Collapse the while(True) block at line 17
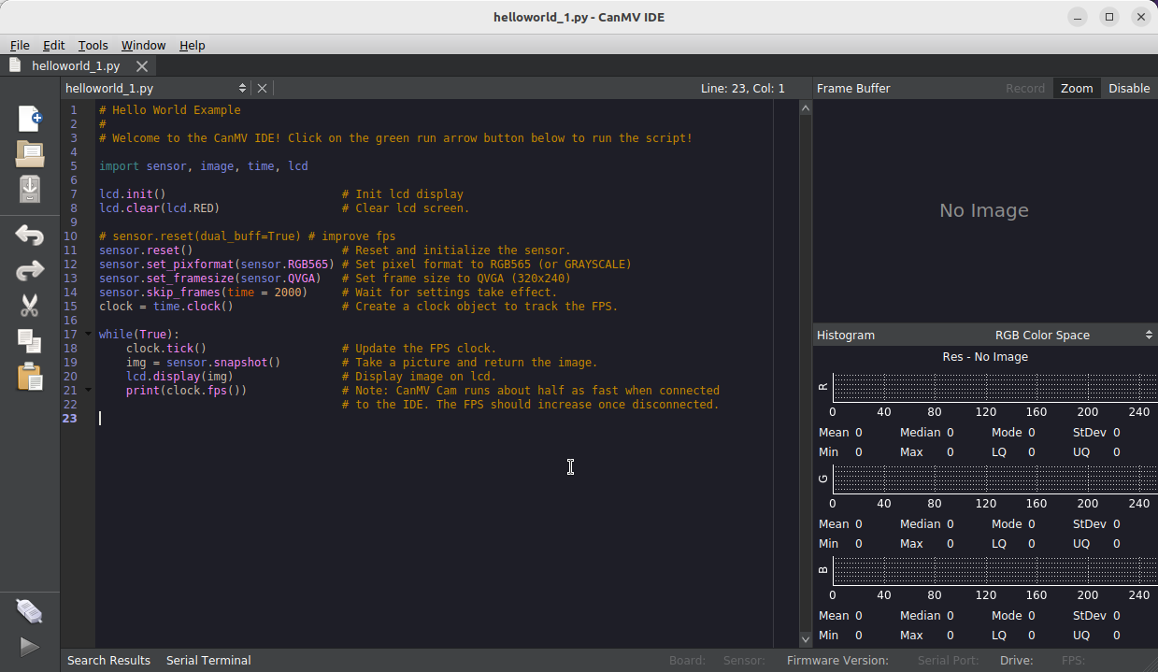Image resolution: width=1158 pixels, height=672 pixels. pyautogui.click(x=89, y=335)
